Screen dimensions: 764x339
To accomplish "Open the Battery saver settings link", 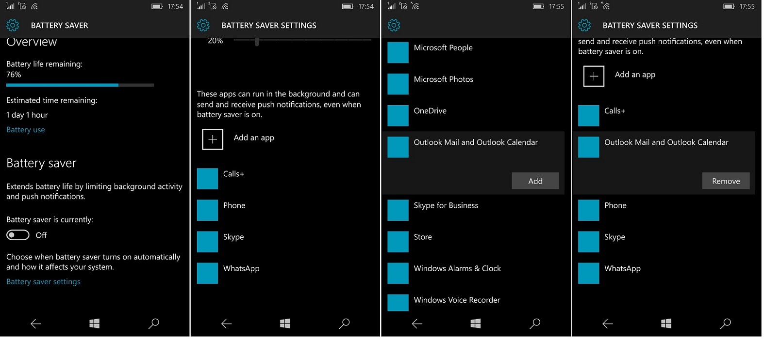I will coord(43,281).
